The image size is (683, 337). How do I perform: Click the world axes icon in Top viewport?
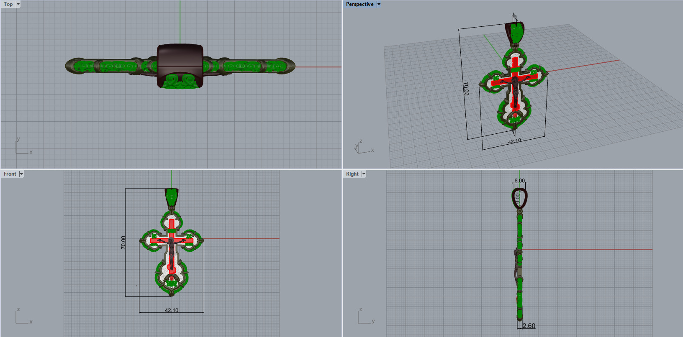coord(23,146)
